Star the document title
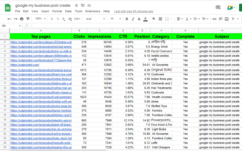Viewport: 242px width, 151px height. (76, 5)
